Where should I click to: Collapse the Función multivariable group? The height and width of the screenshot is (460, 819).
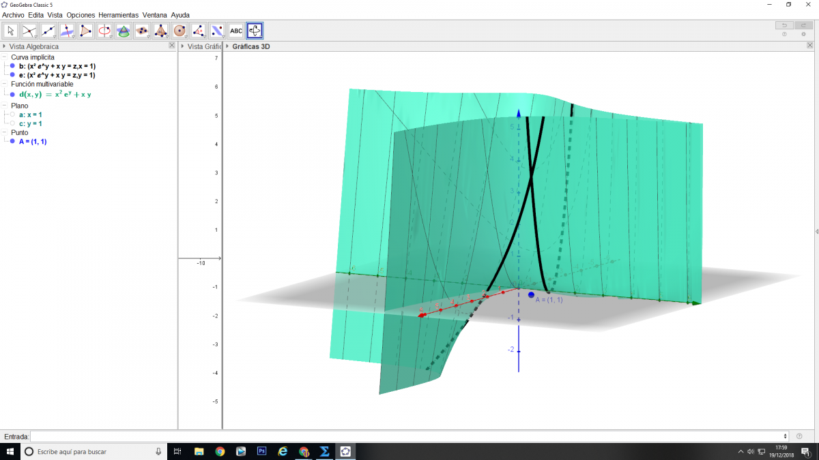(x=5, y=84)
